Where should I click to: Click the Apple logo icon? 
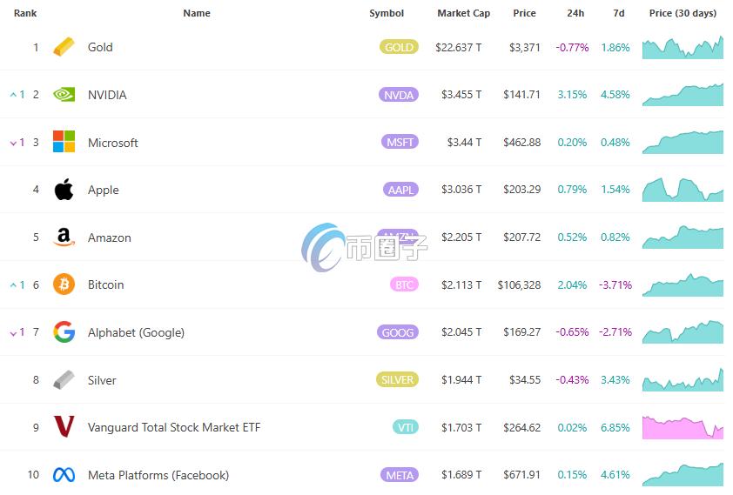point(64,189)
